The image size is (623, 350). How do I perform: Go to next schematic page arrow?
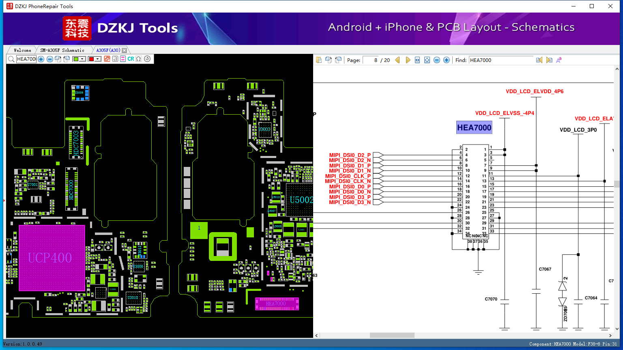pos(408,60)
